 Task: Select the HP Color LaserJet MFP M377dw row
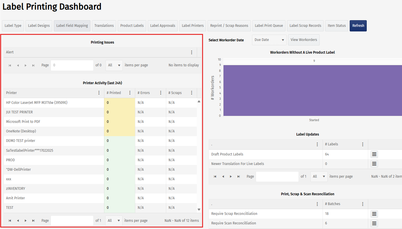pos(100,103)
